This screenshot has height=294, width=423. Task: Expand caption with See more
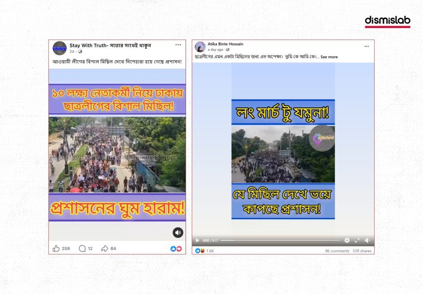tap(329, 57)
